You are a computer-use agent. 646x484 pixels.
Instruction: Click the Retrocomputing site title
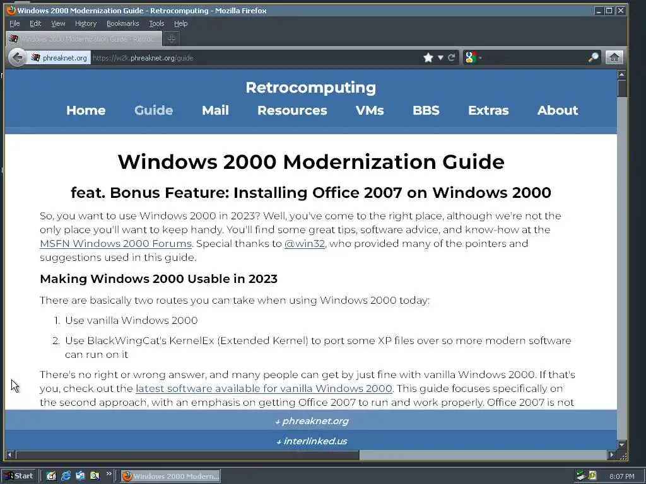(310, 87)
